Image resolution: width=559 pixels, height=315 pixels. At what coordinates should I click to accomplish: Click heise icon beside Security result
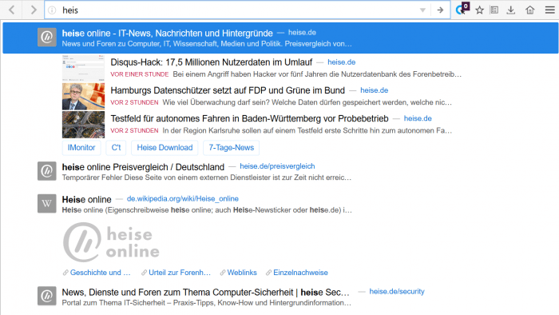(x=47, y=296)
